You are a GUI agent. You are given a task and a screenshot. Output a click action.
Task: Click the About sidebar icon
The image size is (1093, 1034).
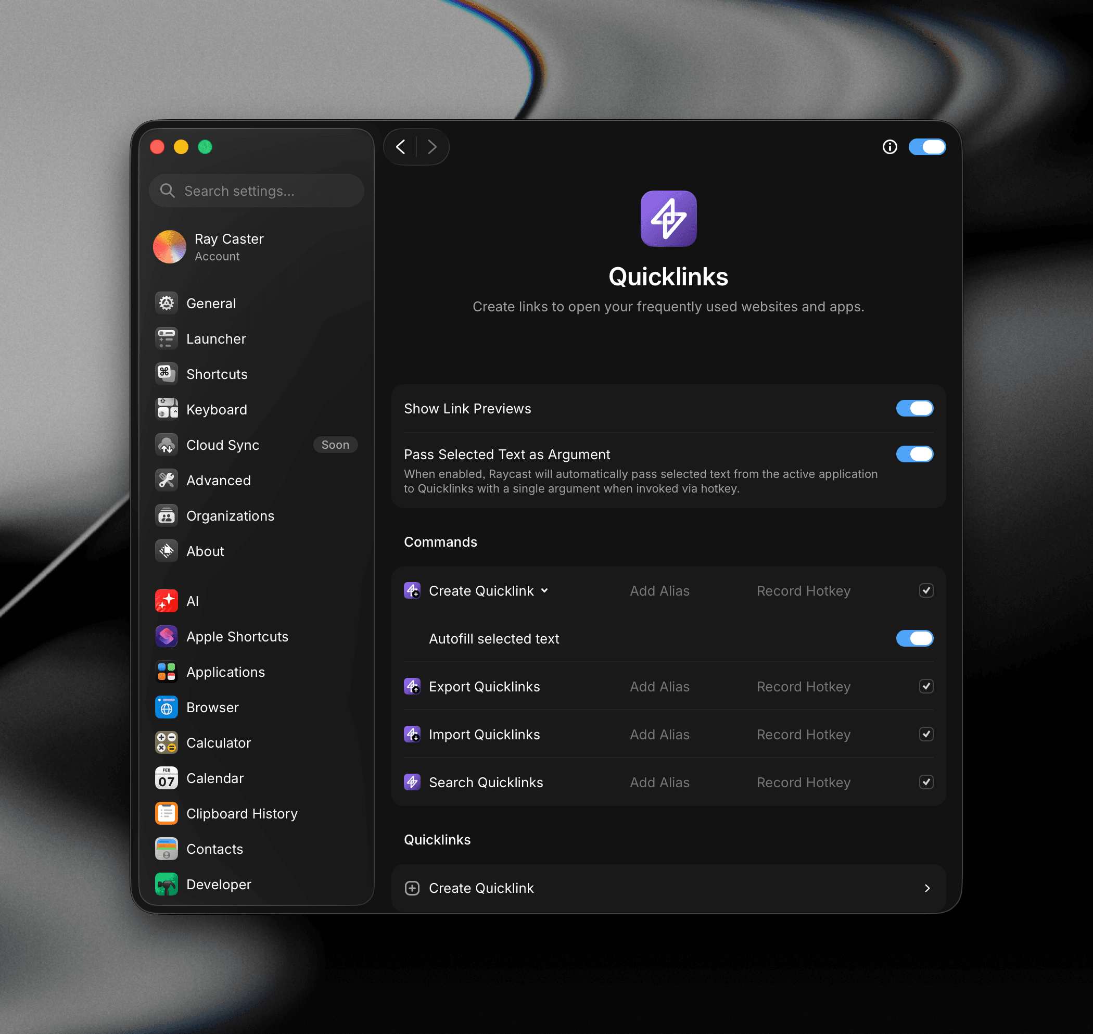(167, 551)
